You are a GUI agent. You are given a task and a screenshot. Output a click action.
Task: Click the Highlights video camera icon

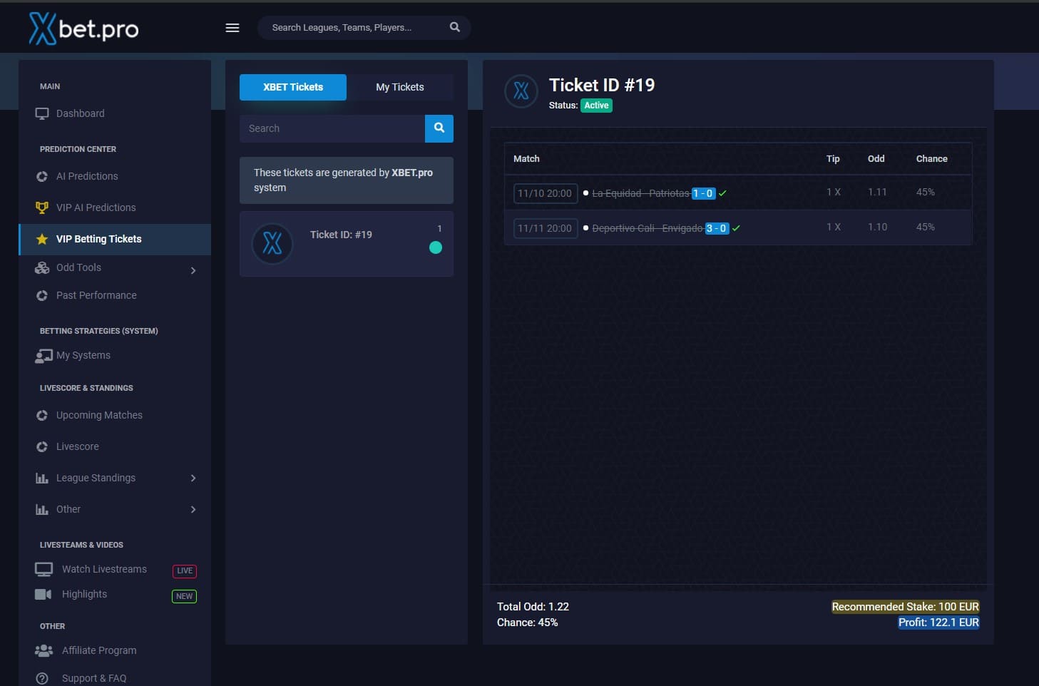43,594
